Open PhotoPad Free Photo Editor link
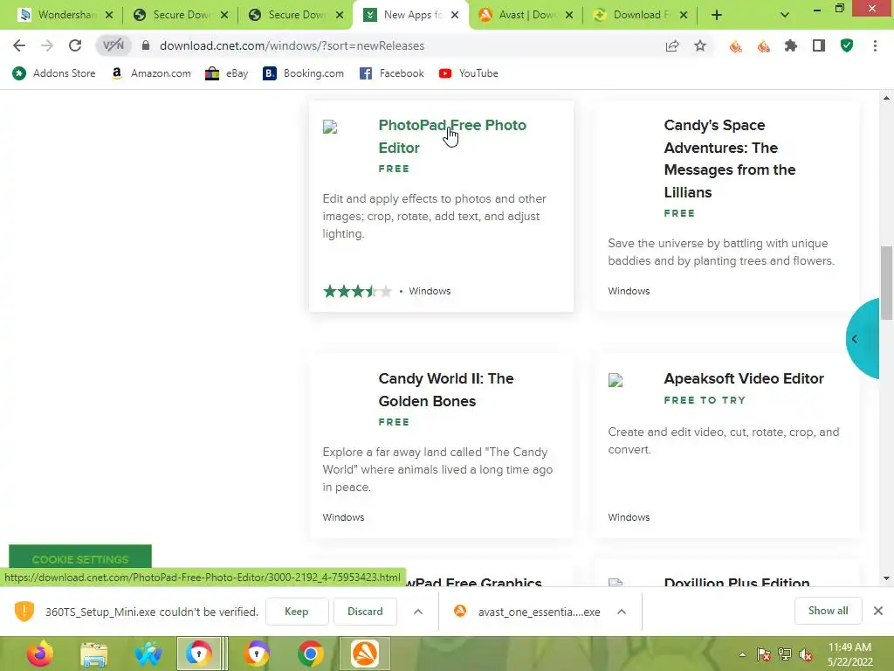 click(452, 136)
